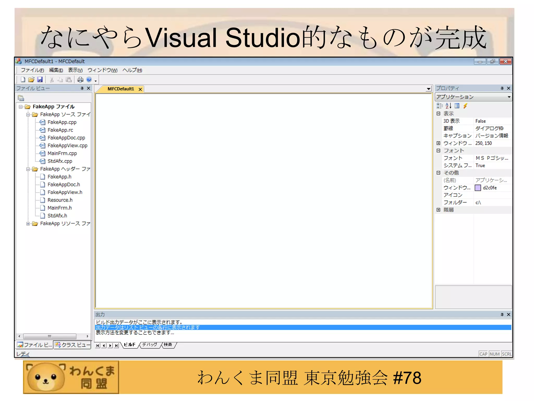Click the 3D 表示 False value

pos(493,121)
